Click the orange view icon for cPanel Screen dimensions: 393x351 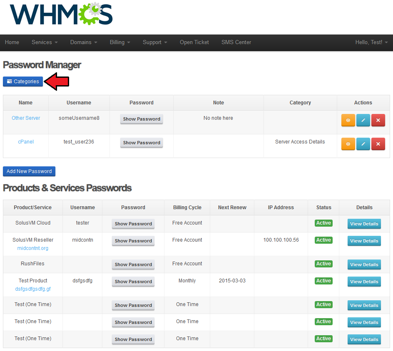[x=348, y=144]
